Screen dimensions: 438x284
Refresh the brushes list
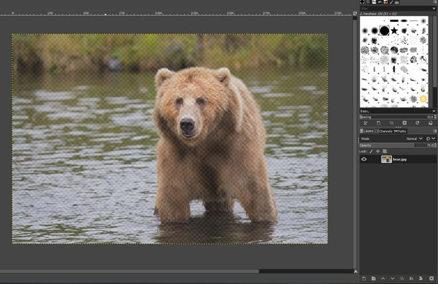417,123
